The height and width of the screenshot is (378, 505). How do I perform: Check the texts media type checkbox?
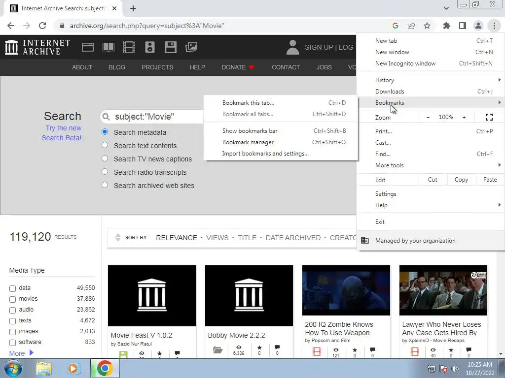(x=12, y=321)
